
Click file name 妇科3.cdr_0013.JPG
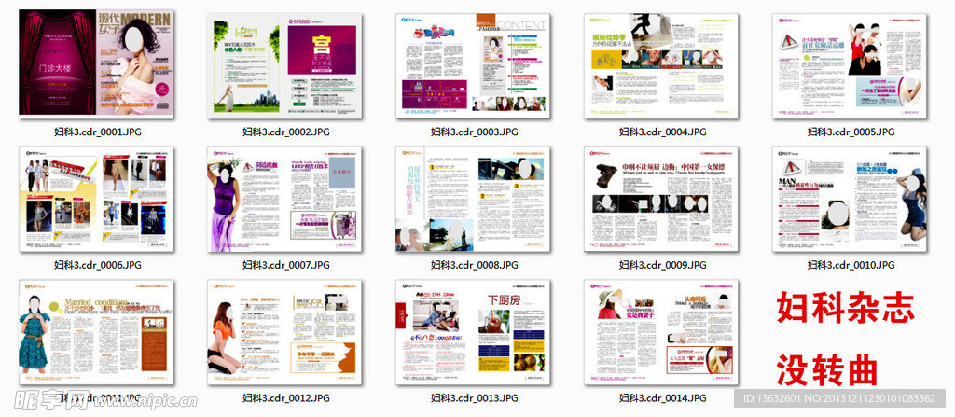point(475,398)
